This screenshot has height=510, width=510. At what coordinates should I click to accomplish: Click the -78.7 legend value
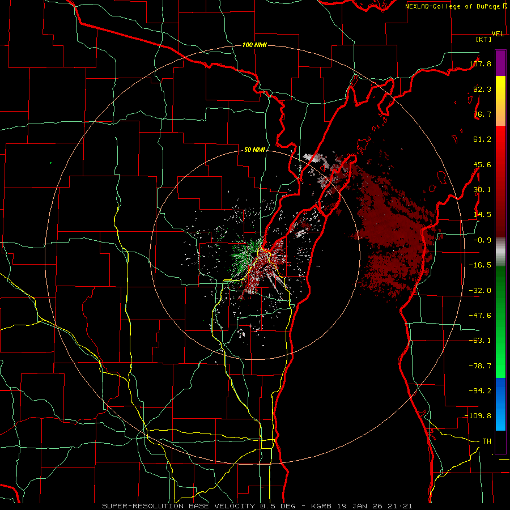coord(480,366)
